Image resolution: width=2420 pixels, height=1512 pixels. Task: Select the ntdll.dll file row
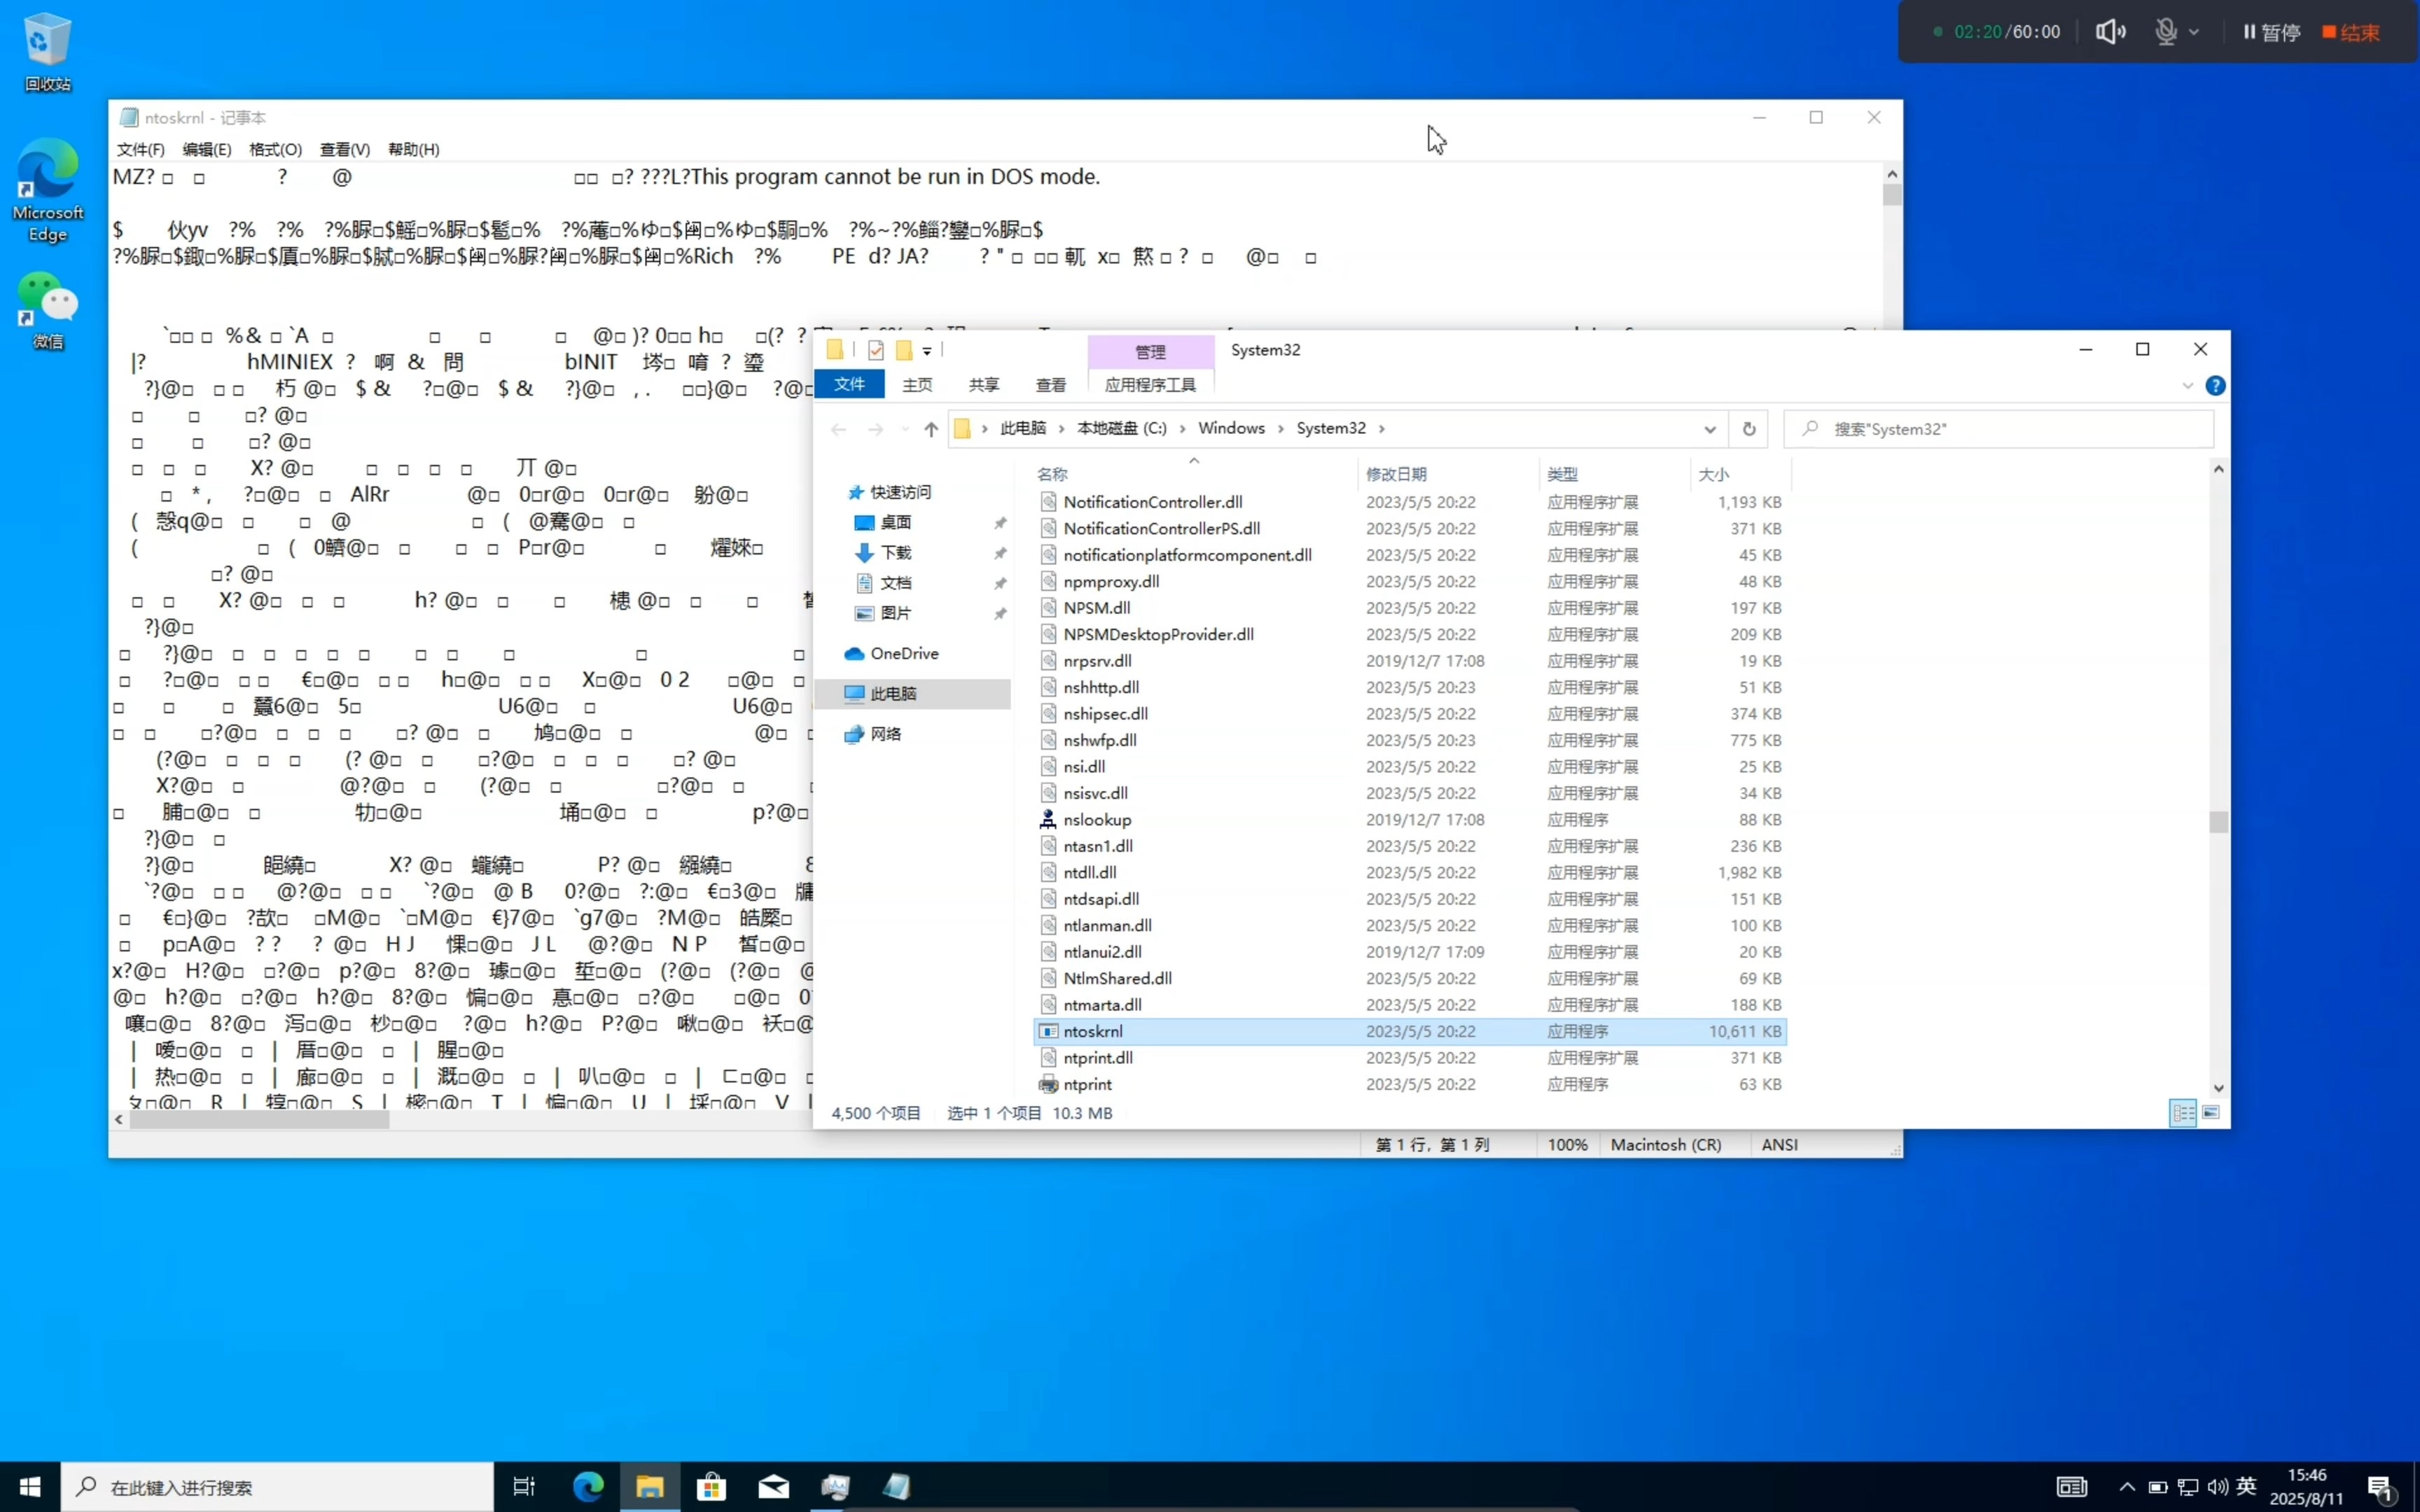coord(1410,872)
